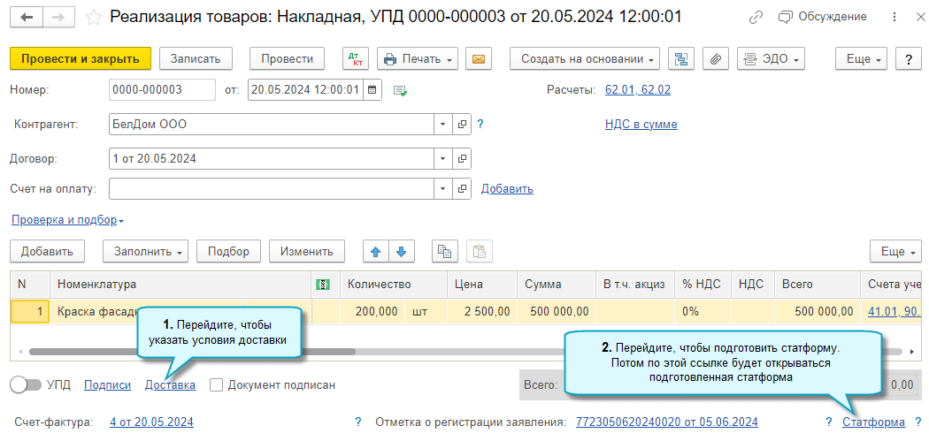This screenshot has width=929, height=441.
Task: Open the Статформа link
Action: (x=873, y=422)
